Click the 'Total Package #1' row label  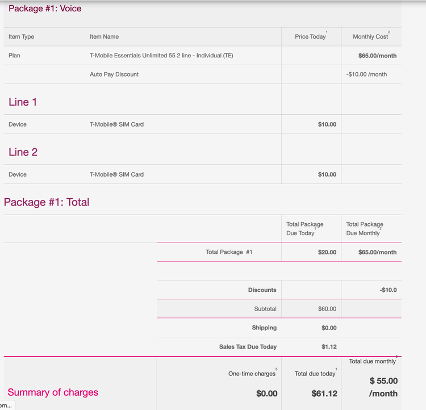[229, 252]
